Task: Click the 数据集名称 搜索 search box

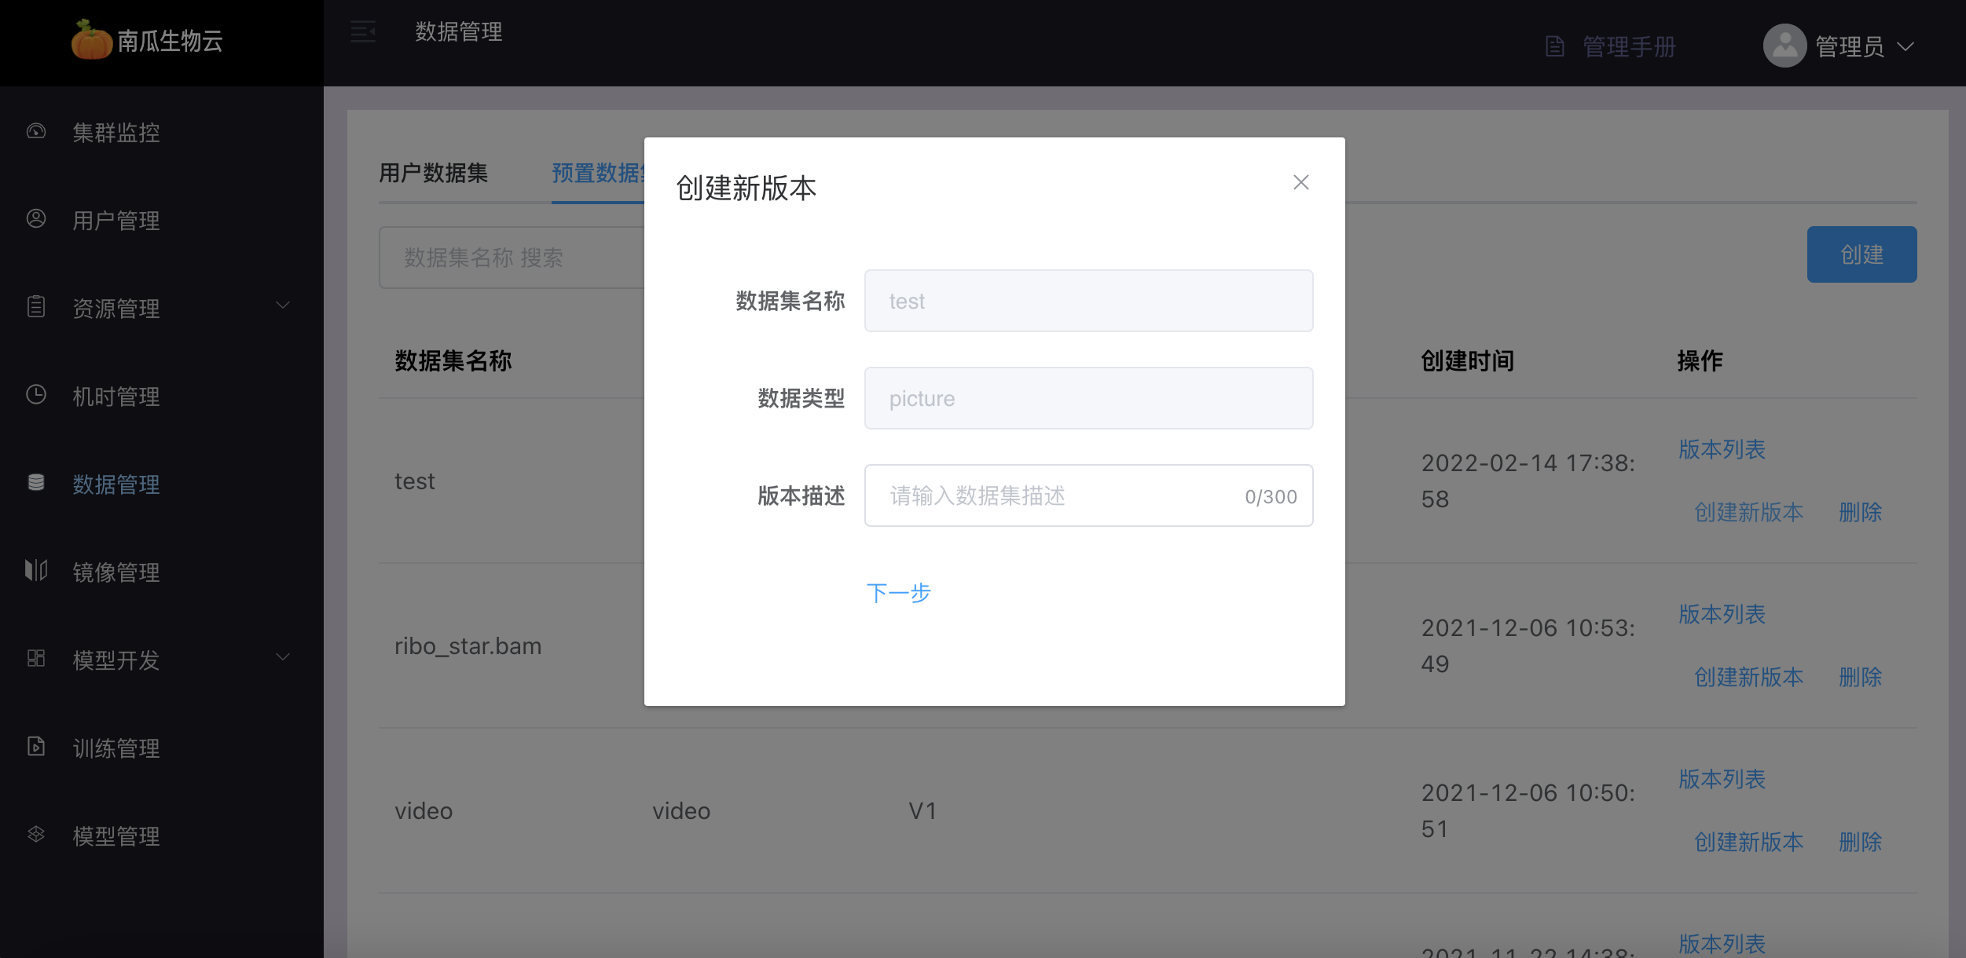Action: [512, 258]
